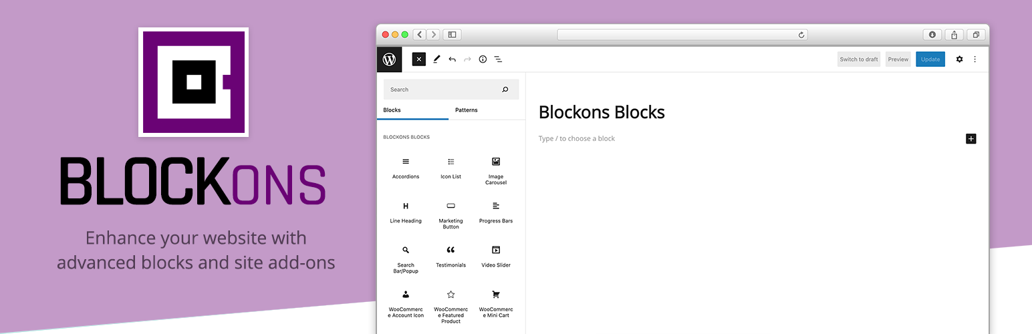Click the Update button
This screenshot has height=334, width=1032.
tap(930, 59)
